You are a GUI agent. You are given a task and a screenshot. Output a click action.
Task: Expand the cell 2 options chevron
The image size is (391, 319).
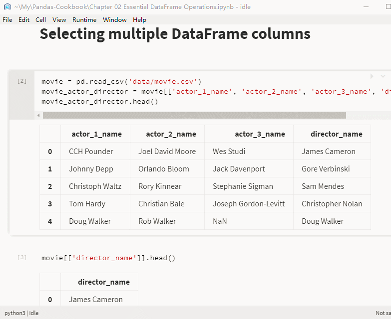[x=383, y=76]
